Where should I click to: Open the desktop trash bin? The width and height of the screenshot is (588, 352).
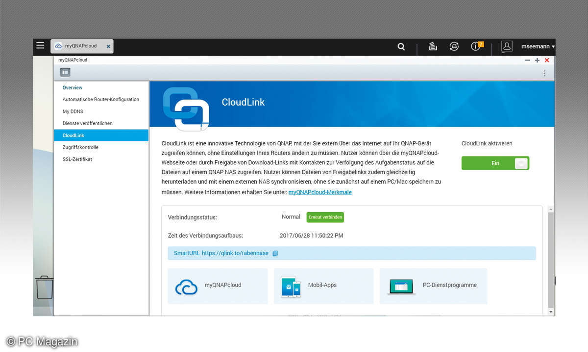[44, 287]
